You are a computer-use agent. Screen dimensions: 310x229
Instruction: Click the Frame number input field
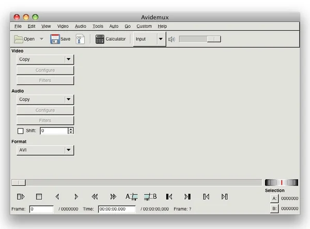pos(41,209)
